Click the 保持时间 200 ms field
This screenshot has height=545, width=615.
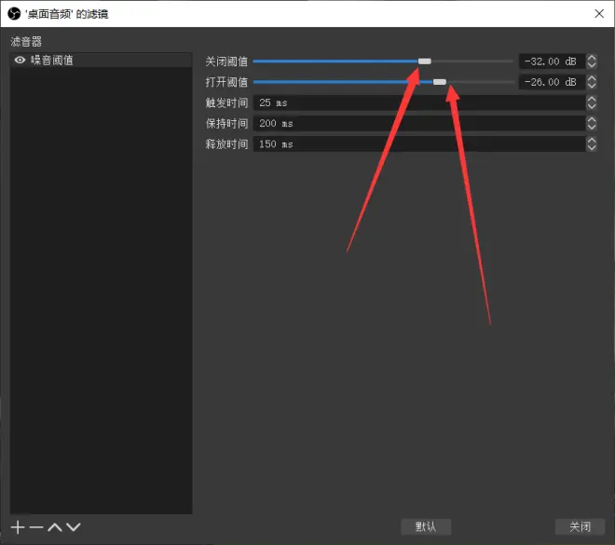click(419, 124)
